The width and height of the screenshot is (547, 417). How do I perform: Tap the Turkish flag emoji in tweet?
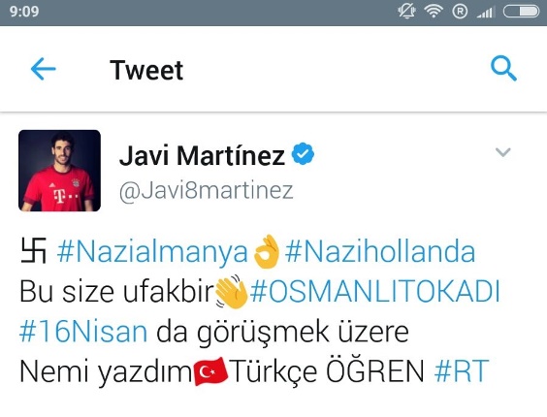tap(210, 371)
